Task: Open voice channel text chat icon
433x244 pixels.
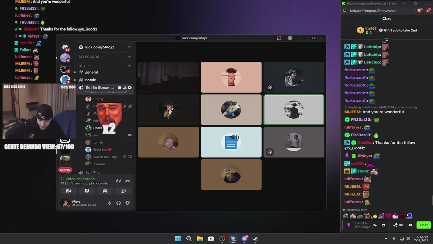Action: point(119,88)
